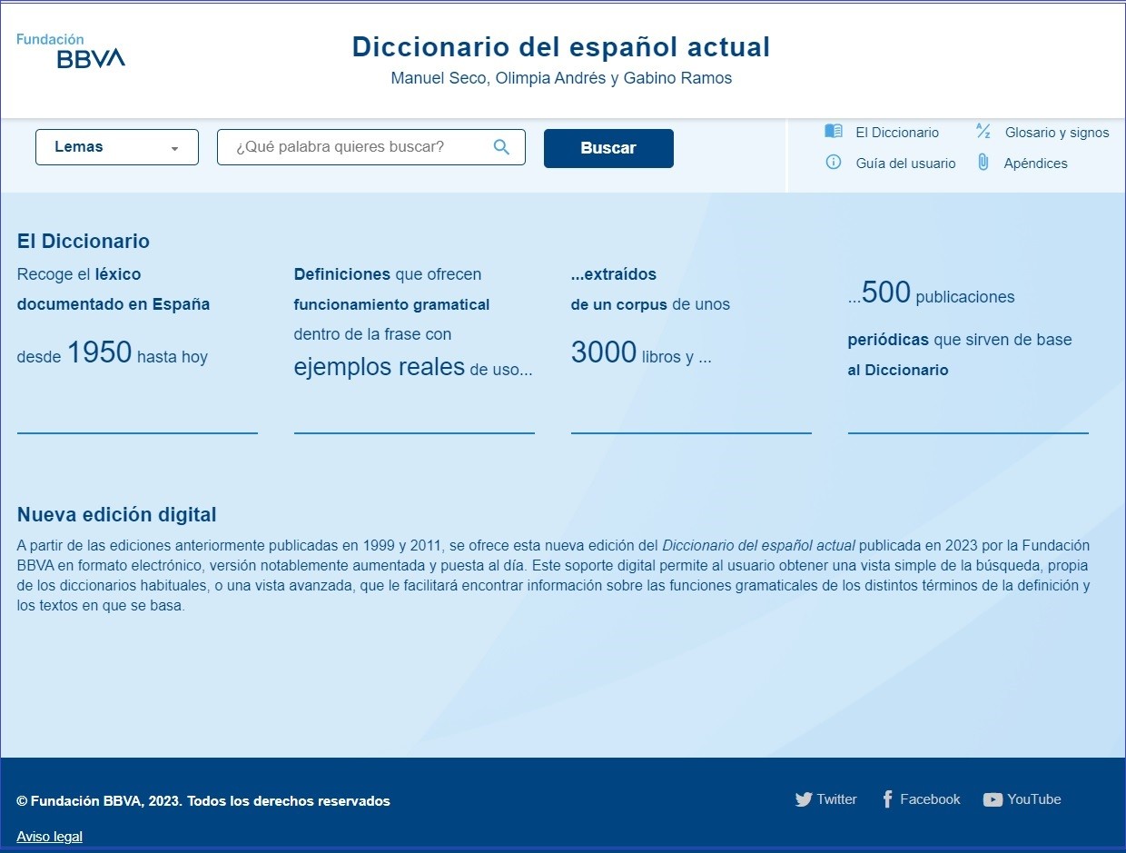Open the Aviso legal link
The width and height of the screenshot is (1126, 853).
(x=49, y=837)
